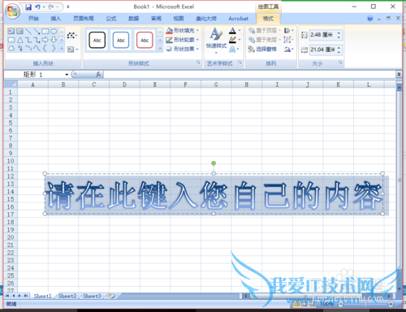This screenshot has width=406, height=312.
Task: Switch to the 页面布局 tab
Action: [84, 19]
